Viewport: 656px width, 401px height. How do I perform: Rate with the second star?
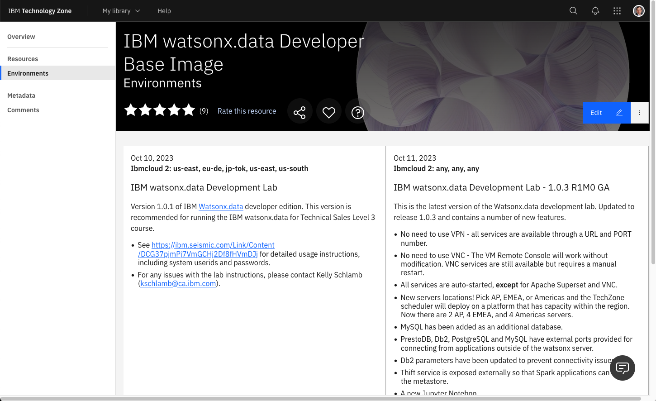click(x=145, y=110)
